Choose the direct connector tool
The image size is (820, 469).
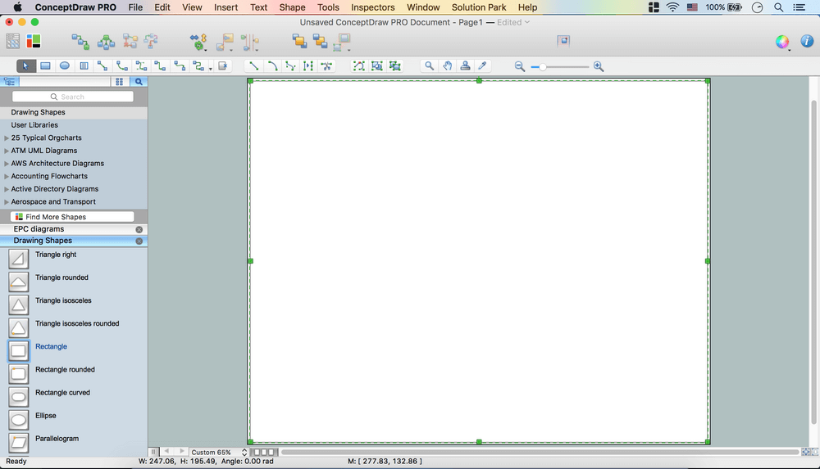(102, 65)
